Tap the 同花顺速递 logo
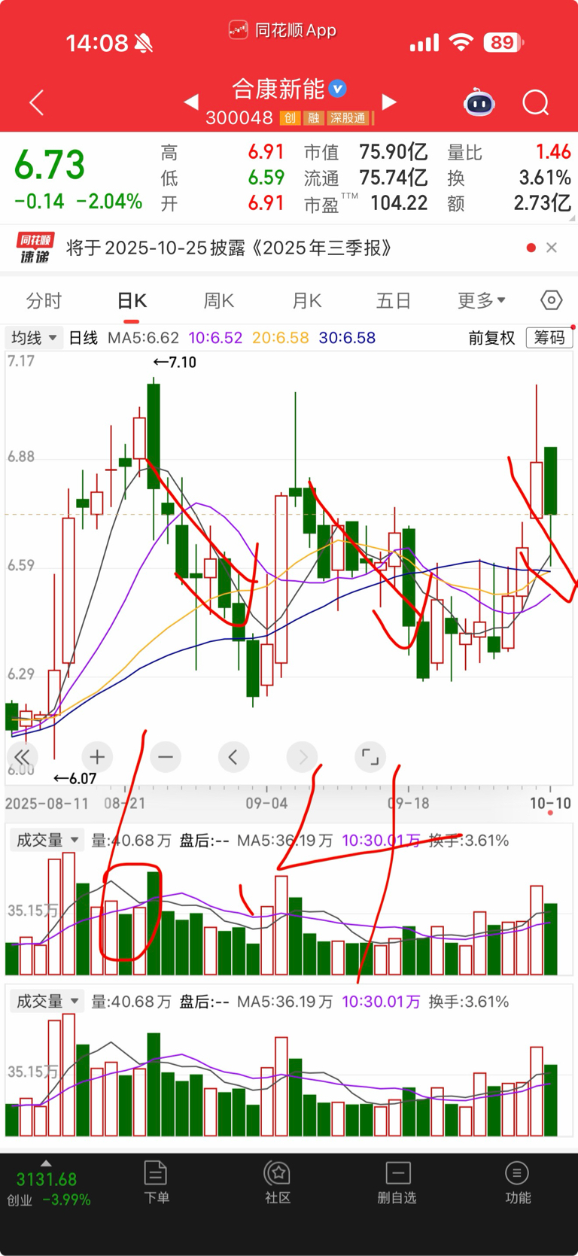The image size is (578, 1256). coord(35,248)
